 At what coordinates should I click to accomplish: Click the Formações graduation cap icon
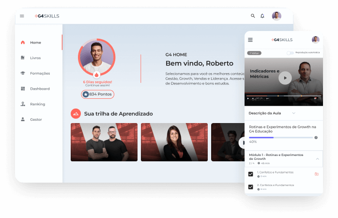click(23, 73)
